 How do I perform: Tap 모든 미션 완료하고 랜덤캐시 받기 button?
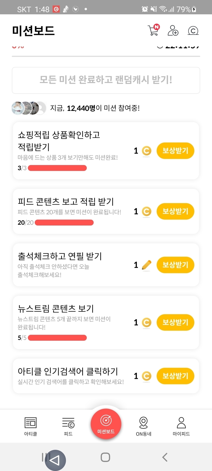[106, 80]
